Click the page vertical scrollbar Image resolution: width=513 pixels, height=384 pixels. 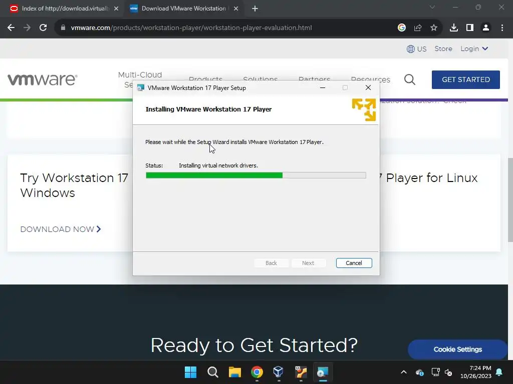pyautogui.click(x=510, y=199)
